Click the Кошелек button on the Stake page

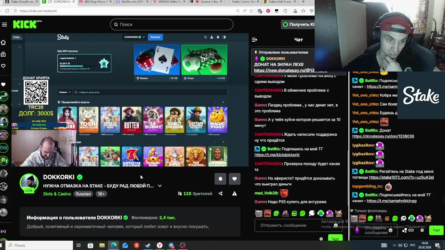click(155, 37)
